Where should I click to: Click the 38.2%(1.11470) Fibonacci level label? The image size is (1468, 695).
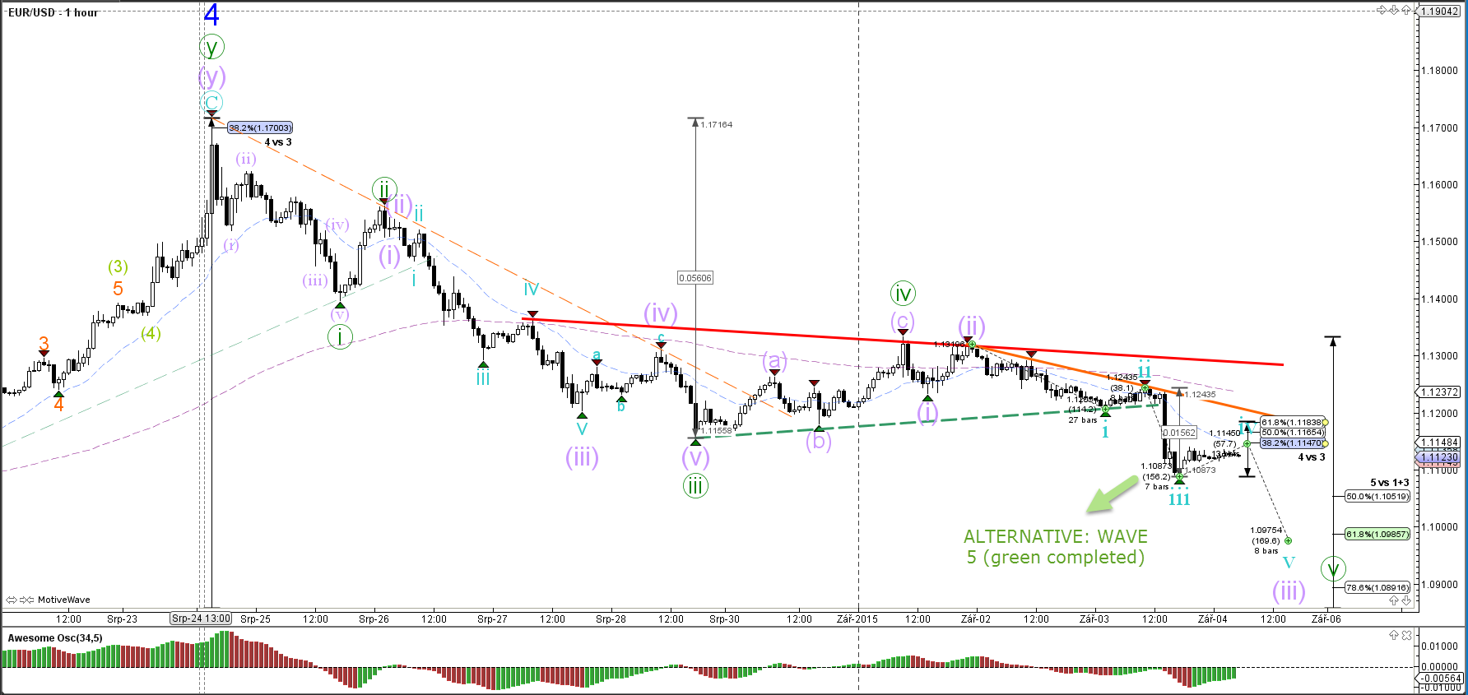1292,442
